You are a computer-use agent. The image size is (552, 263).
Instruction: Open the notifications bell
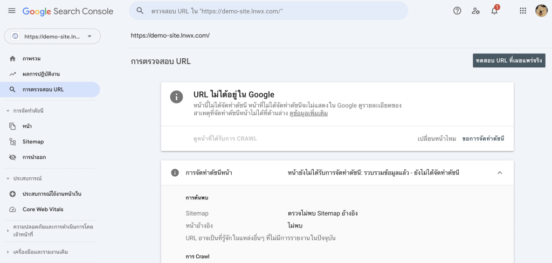coord(495,11)
